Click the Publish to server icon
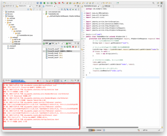Viewport: 167px width, 136px height. [x=76, y=47]
